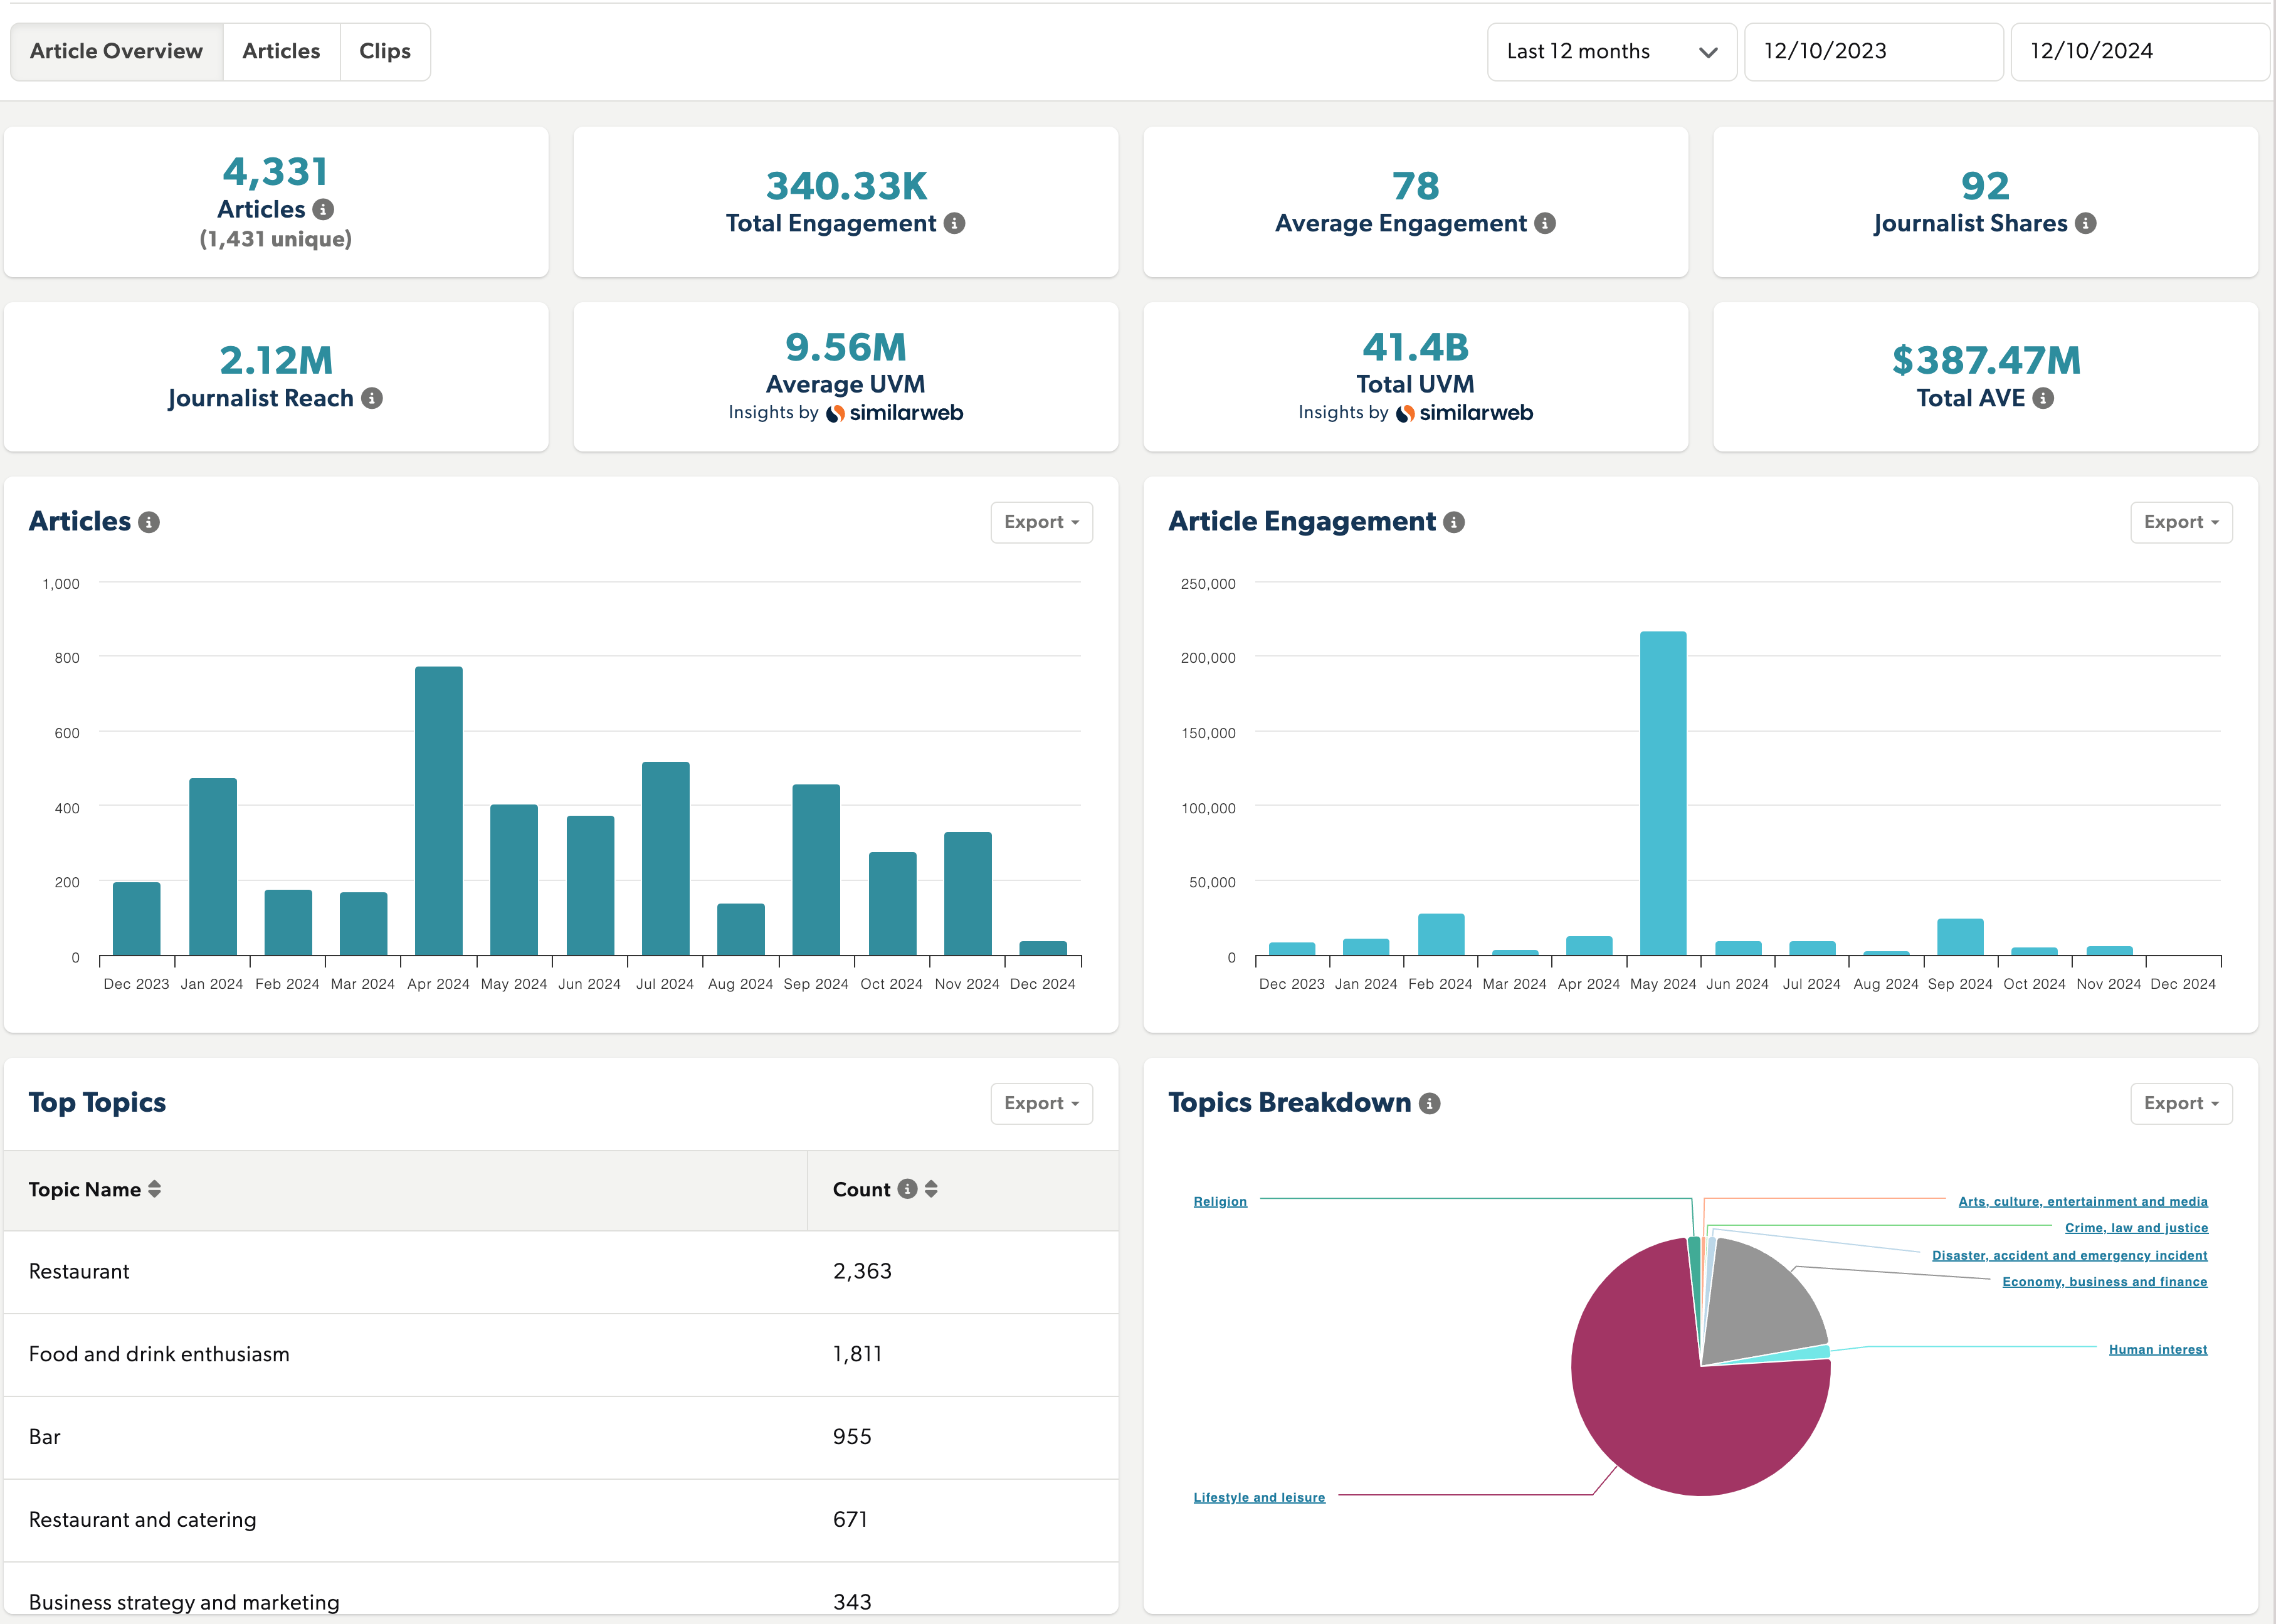Viewport: 2276px width, 1624px height.
Task: Click Journalist Reach info icon
Action: point(372,398)
